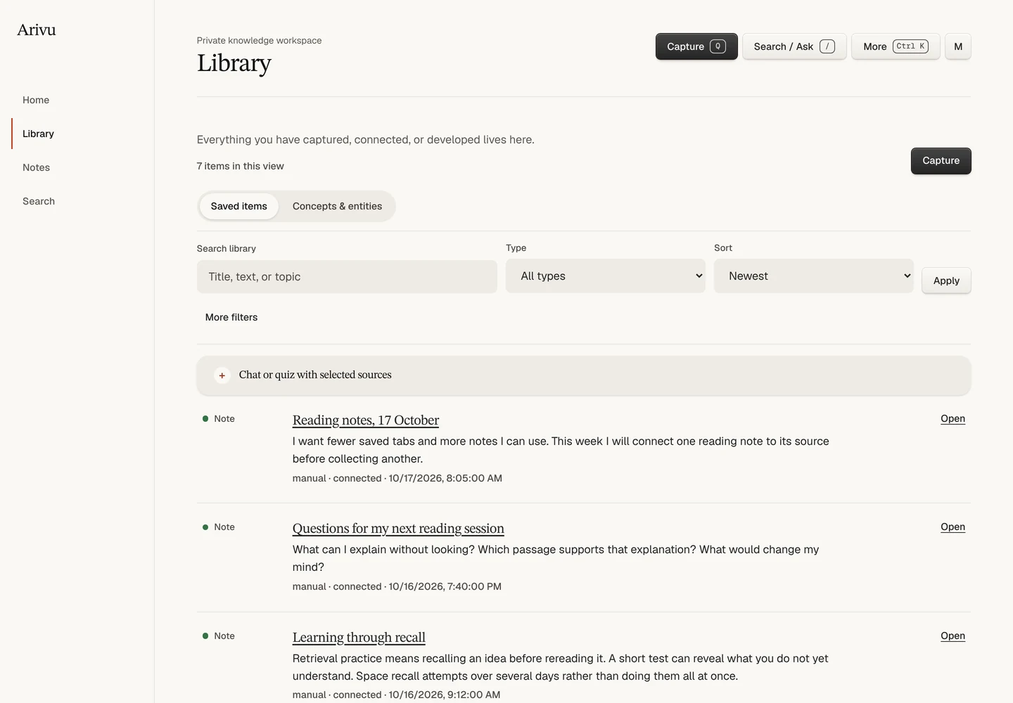This screenshot has height=703, width=1013.
Task: Click Open for Learning through recall
Action: coord(953,636)
